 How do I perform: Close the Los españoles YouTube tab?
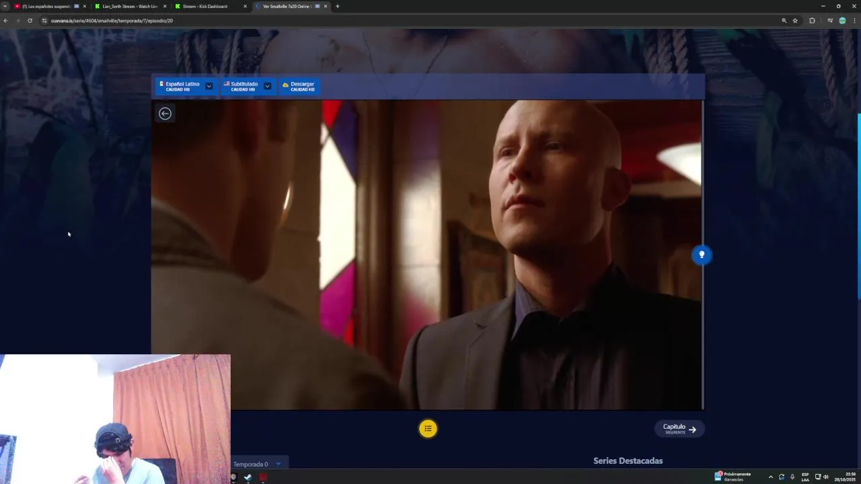pyautogui.click(x=84, y=6)
